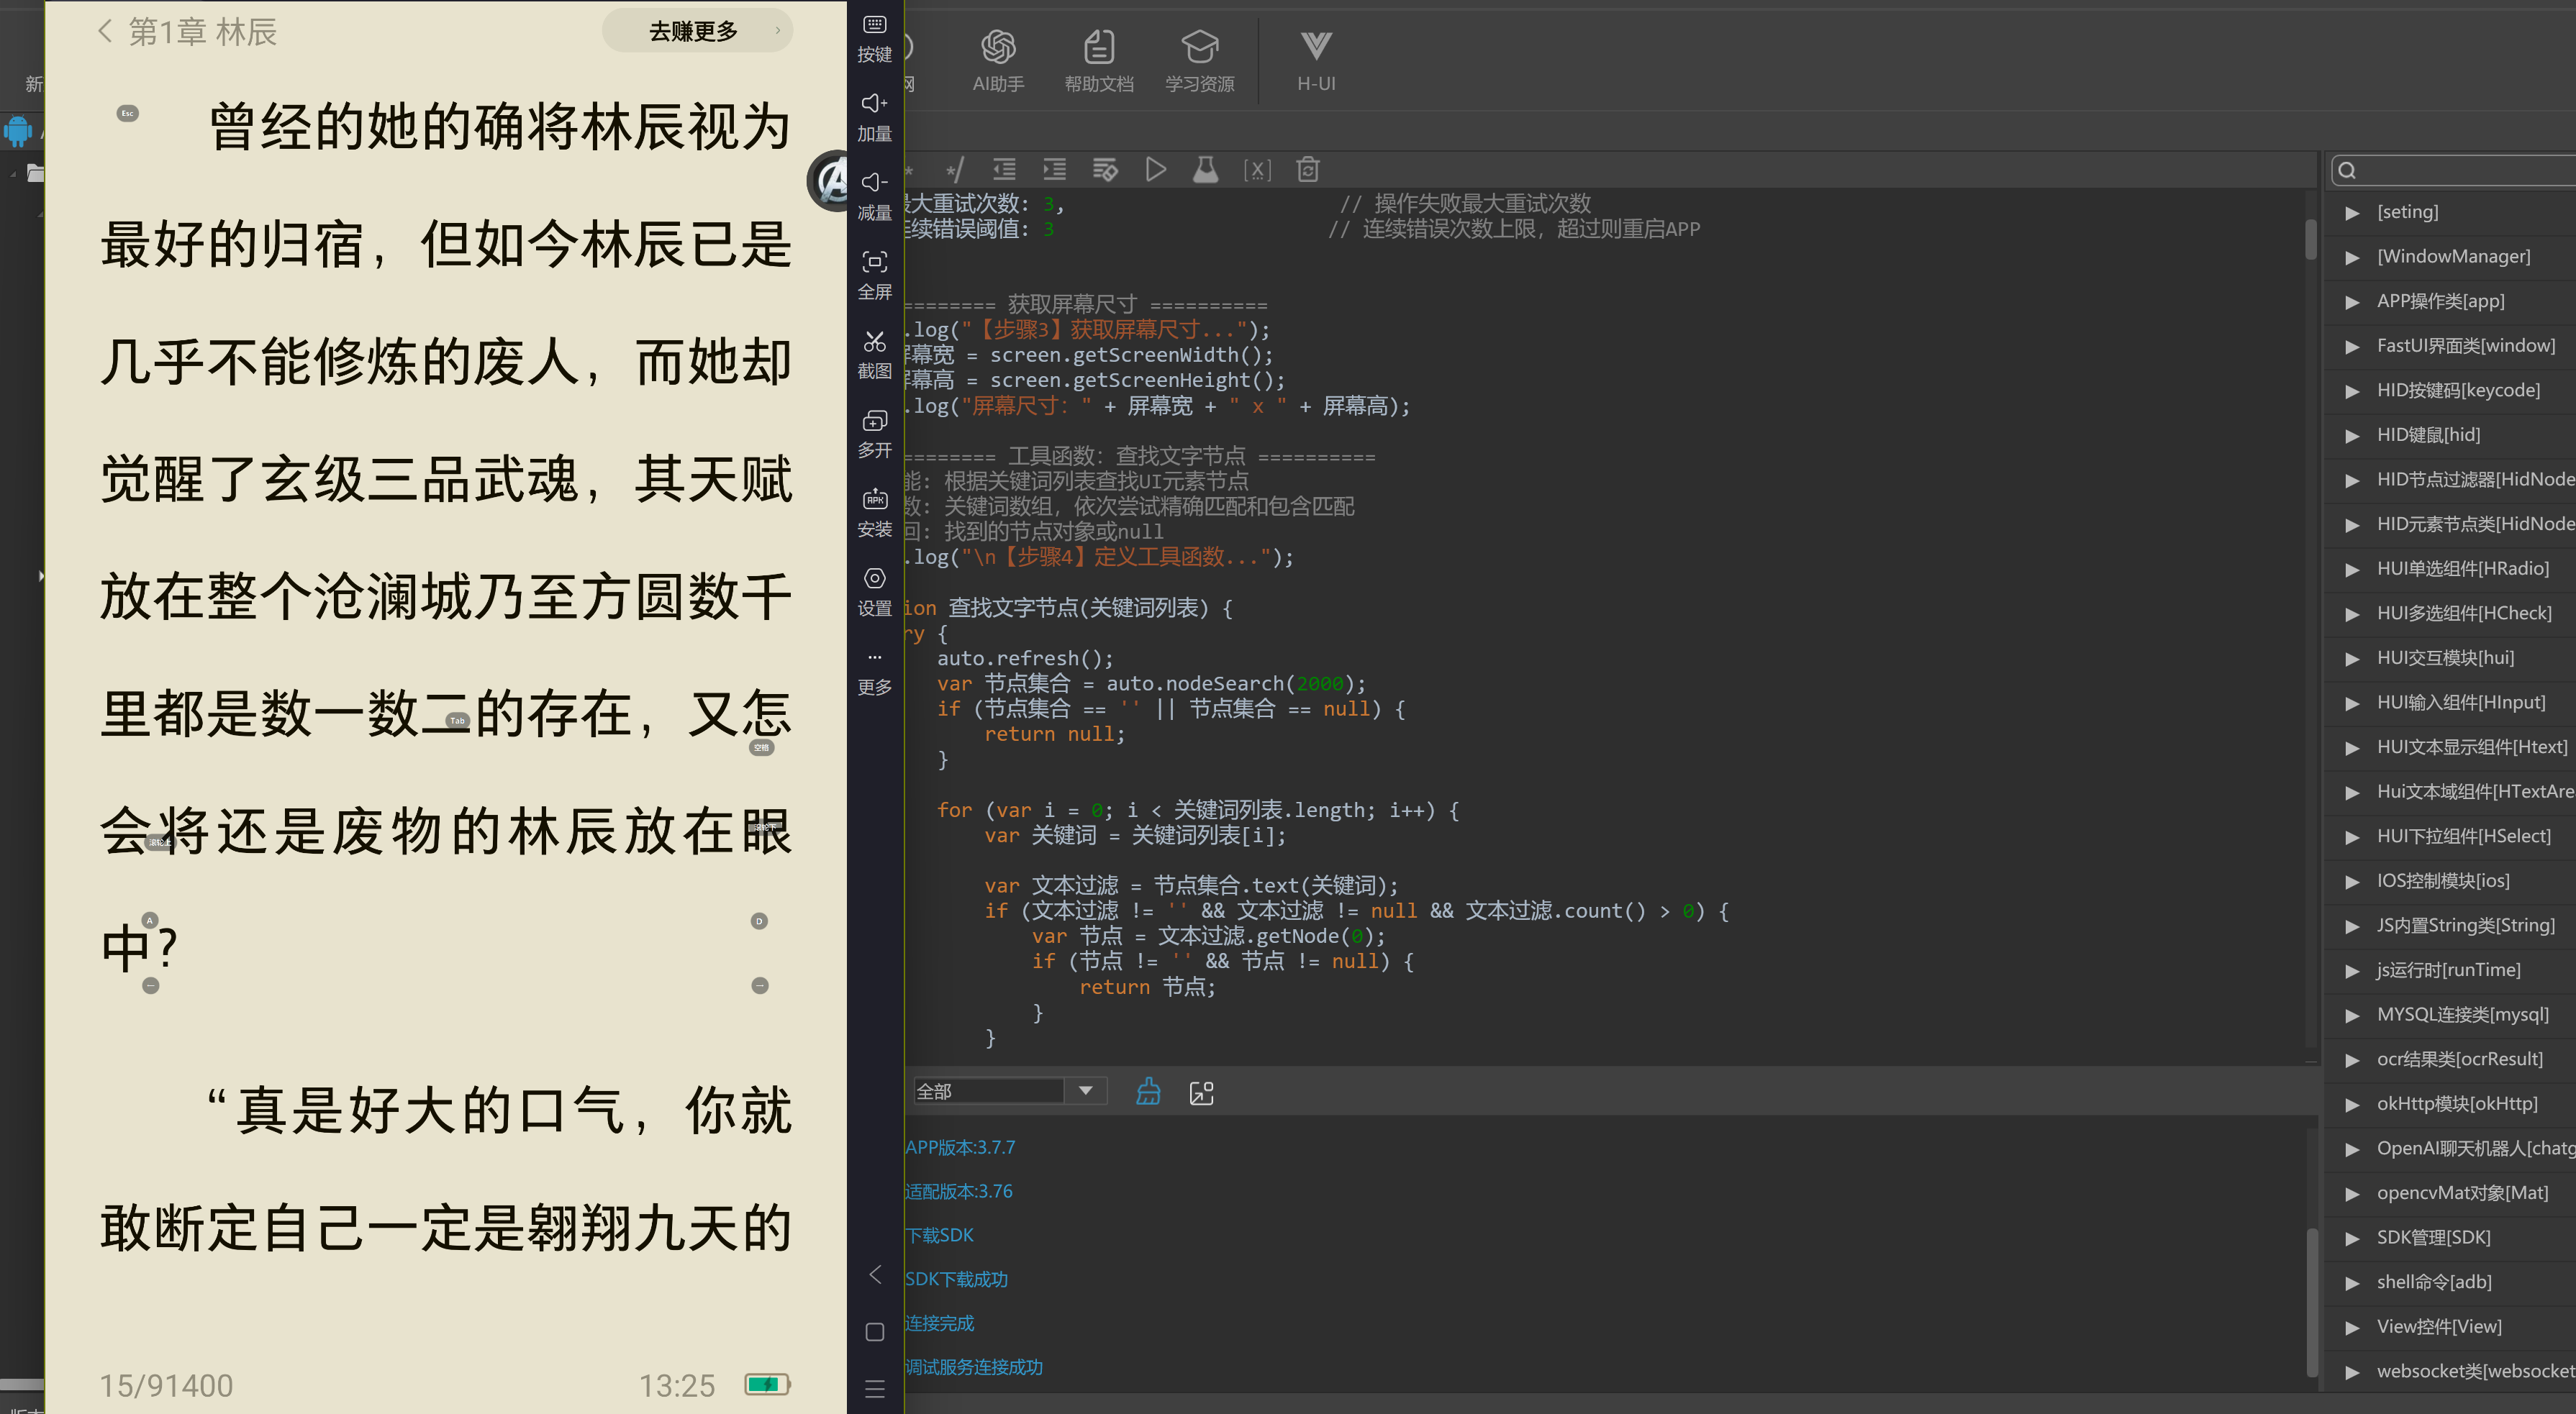This screenshot has height=1414, width=2576.
Task: Open emulator 设置 settings
Action: [x=874, y=592]
